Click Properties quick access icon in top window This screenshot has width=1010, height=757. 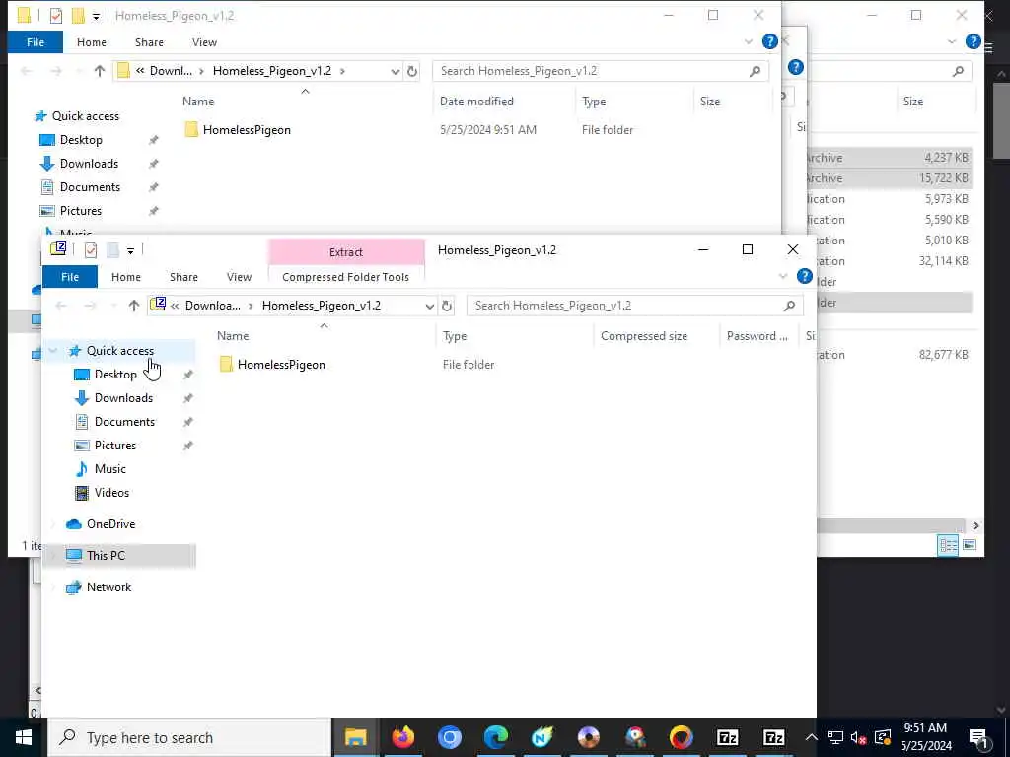click(56, 16)
